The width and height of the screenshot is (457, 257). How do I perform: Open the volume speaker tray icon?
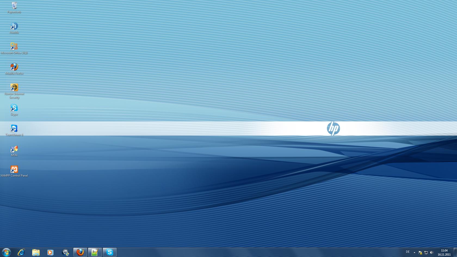click(432, 252)
